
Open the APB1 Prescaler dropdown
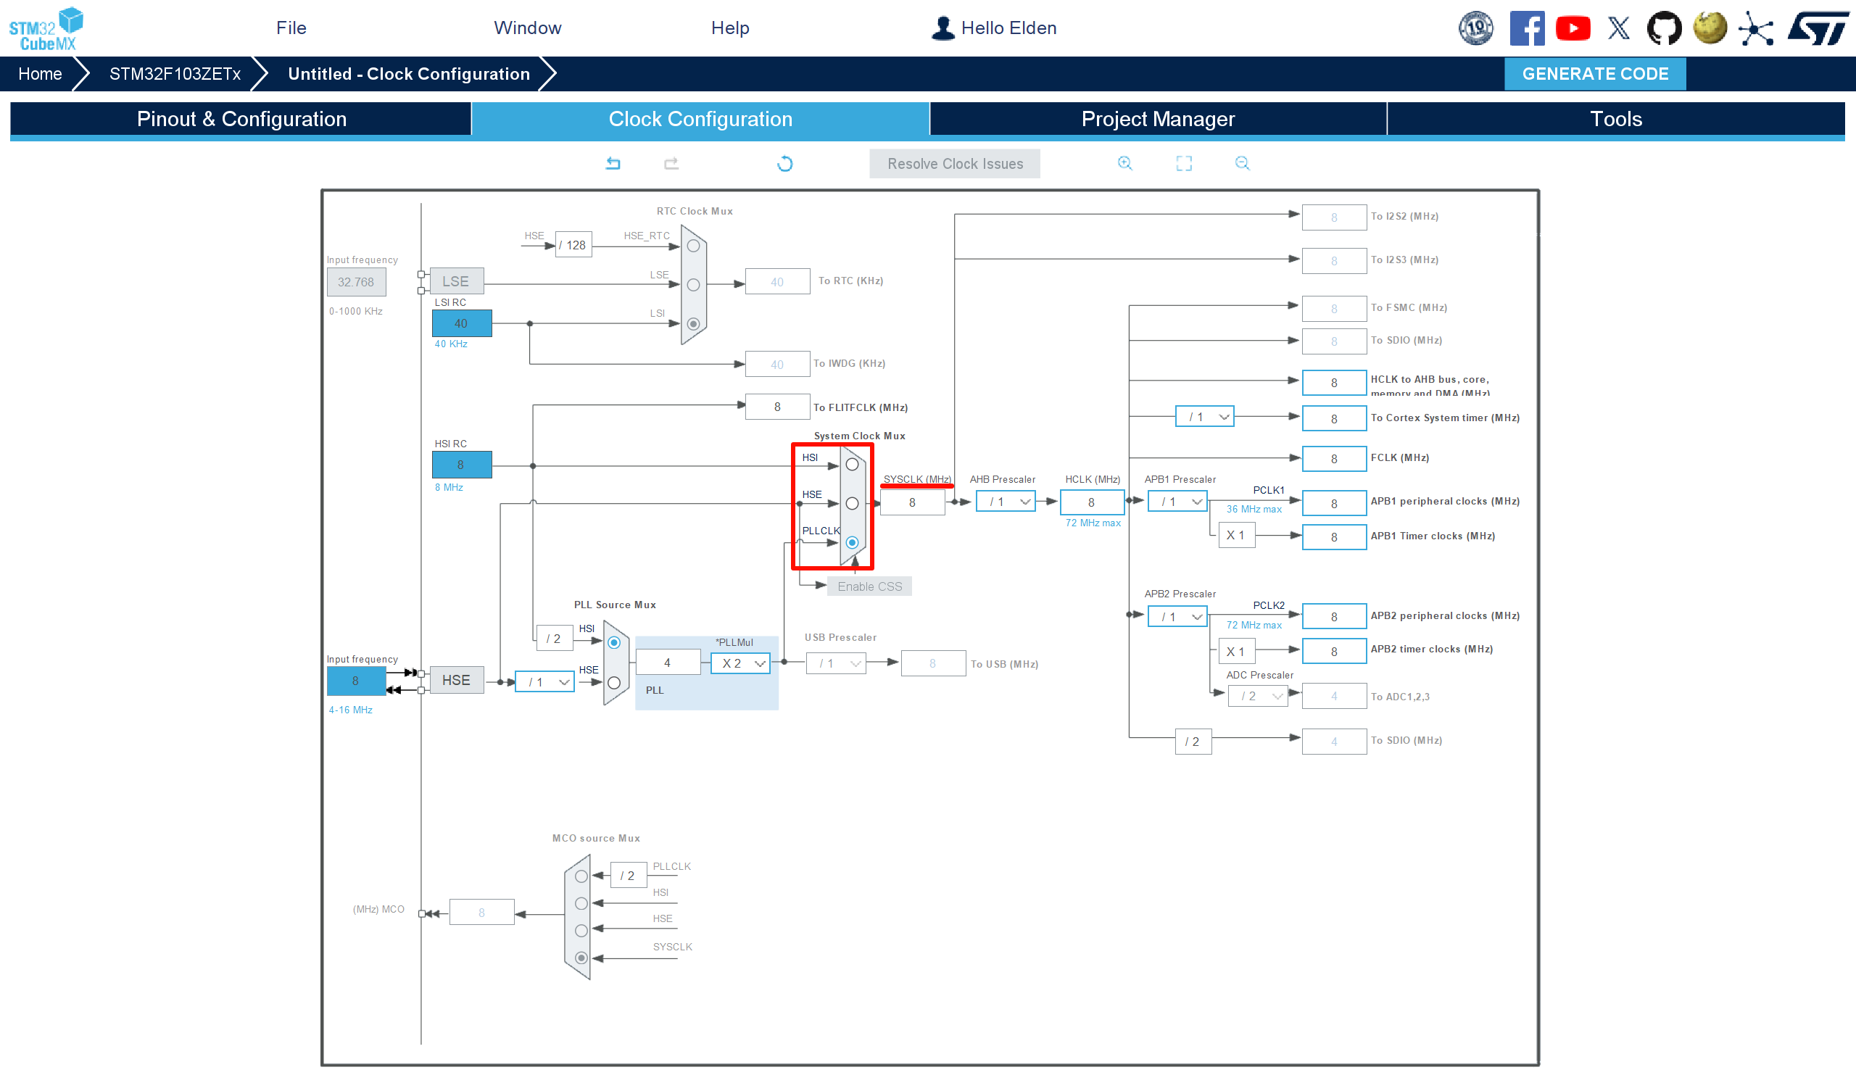coord(1177,502)
